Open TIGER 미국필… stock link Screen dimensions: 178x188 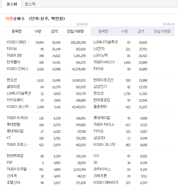[18, 169]
